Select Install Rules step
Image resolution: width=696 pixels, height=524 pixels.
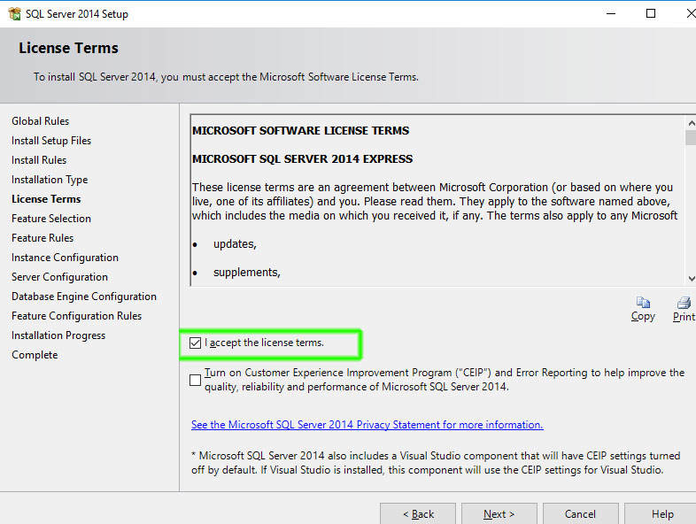pos(39,160)
